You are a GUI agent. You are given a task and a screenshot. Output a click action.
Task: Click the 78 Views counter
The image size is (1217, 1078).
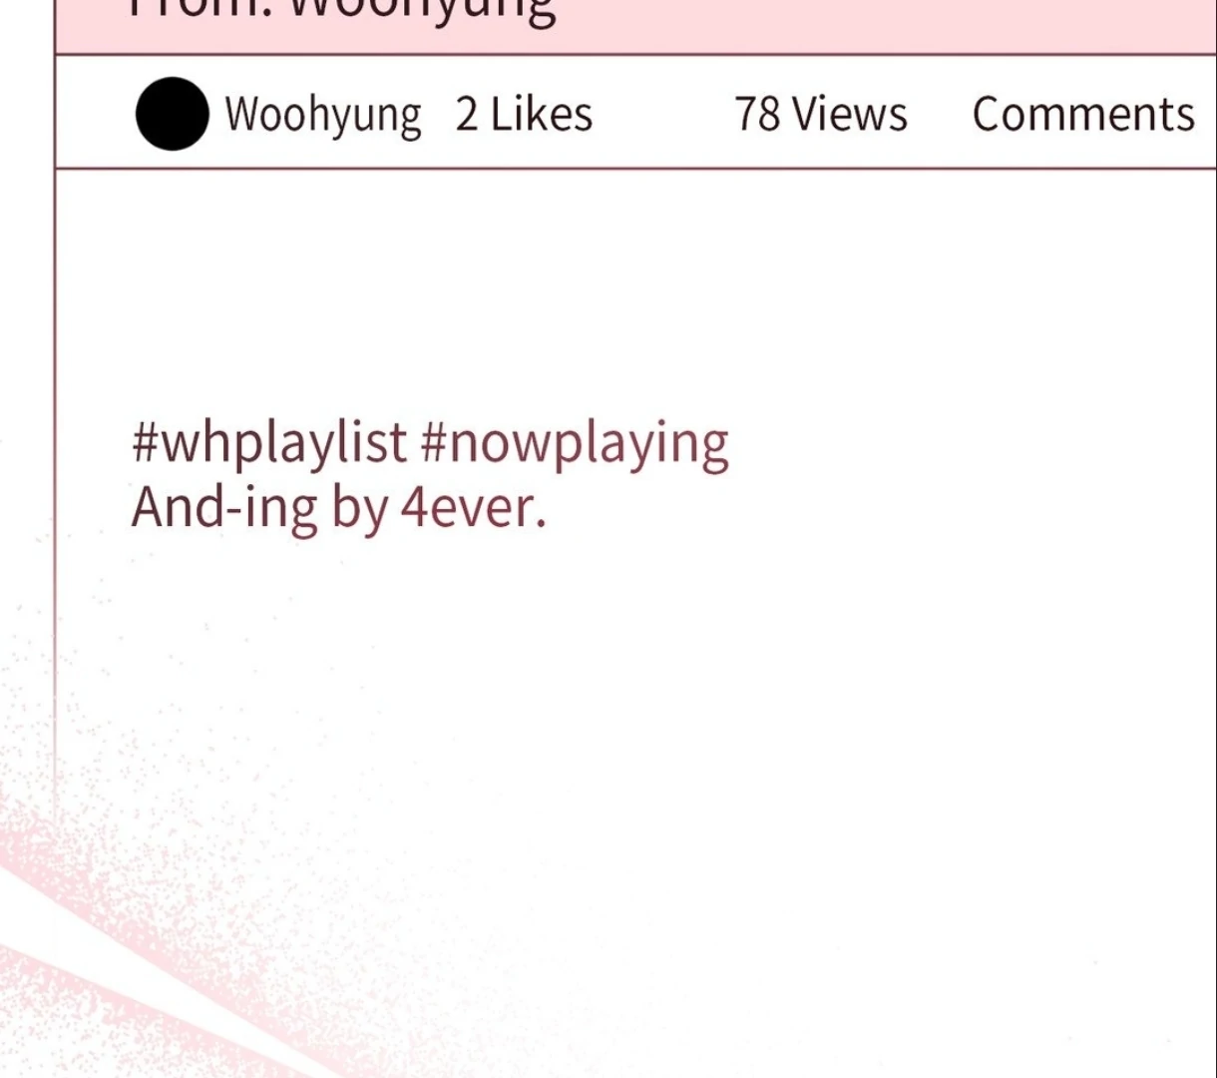pyautogui.click(x=821, y=114)
